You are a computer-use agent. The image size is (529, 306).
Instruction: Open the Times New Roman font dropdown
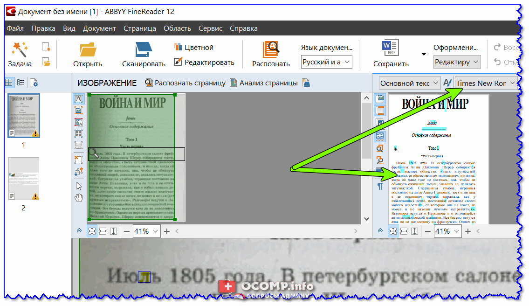(x=486, y=83)
